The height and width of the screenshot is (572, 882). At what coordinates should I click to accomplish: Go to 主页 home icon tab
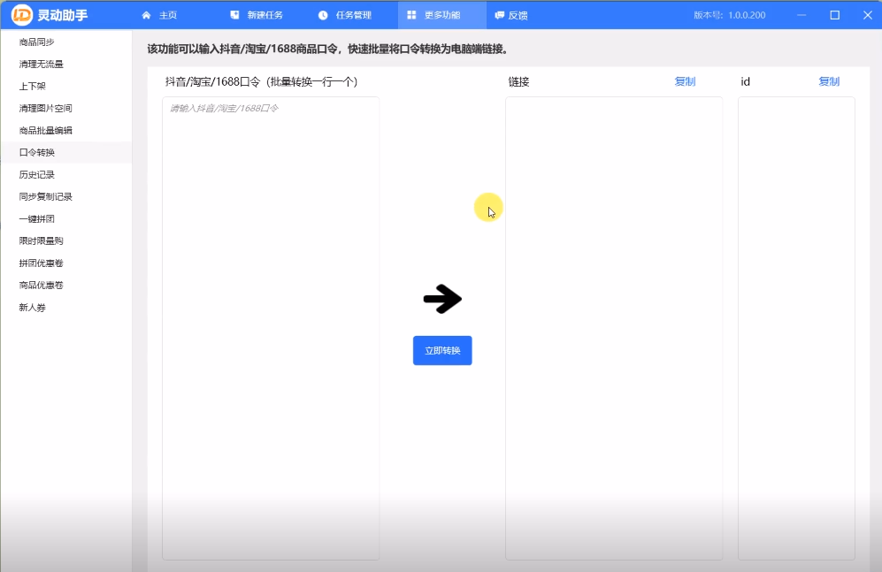[x=146, y=15]
